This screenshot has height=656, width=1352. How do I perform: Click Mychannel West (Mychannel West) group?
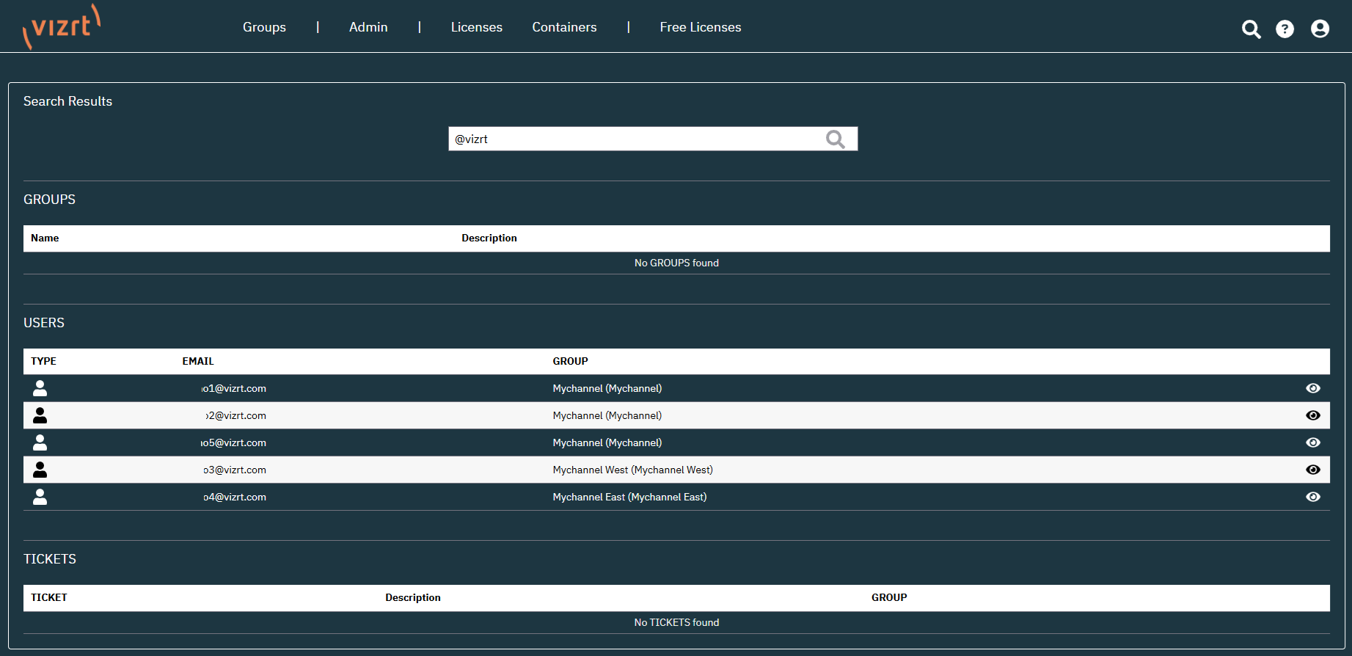[633, 470]
